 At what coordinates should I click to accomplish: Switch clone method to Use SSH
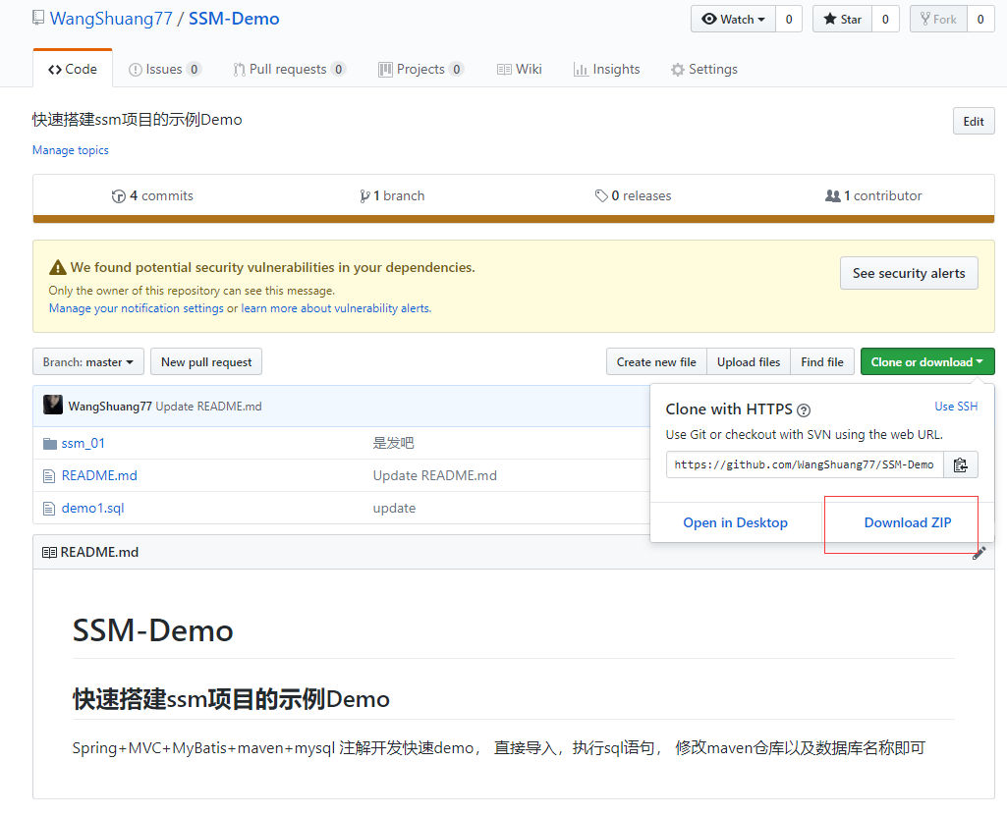tap(955, 406)
